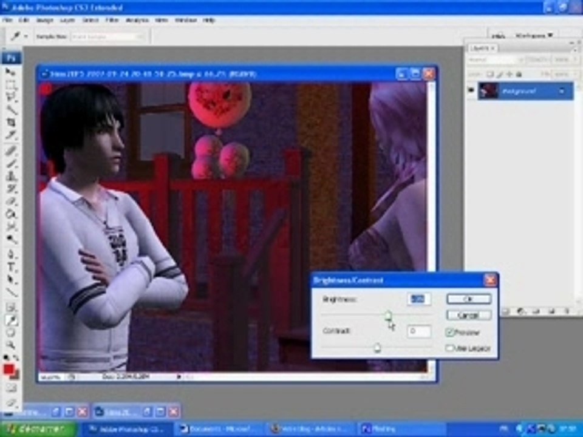Open the Layer menu
Image resolution: width=583 pixels, height=437 pixels.
click(x=67, y=20)
